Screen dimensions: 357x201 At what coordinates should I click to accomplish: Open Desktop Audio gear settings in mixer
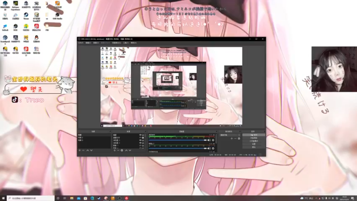pos(213,140)
